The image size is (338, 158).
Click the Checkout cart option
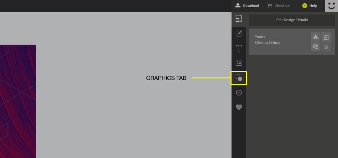(x=279, y=6)
